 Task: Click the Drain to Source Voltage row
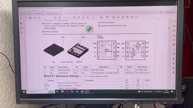pyautogui.click(x=97, y=83)
